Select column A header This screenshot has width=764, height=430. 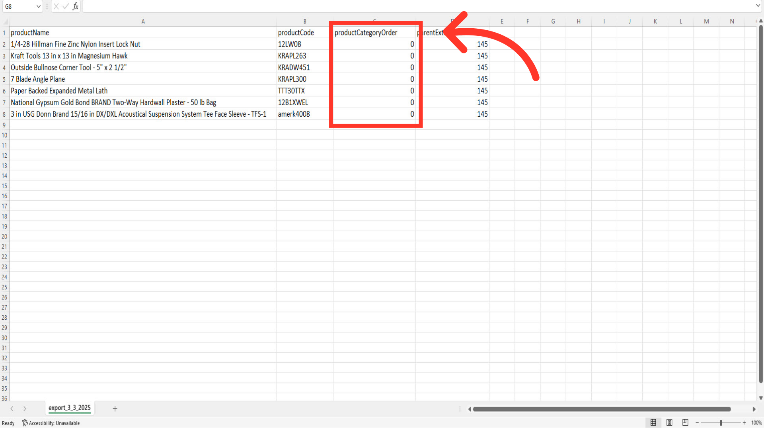pos(143,21)
